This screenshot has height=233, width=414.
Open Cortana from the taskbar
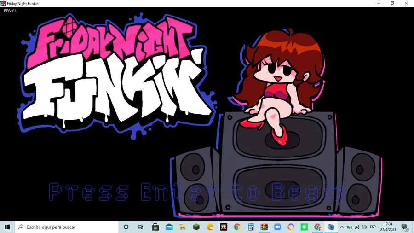[x=126, y=227]
